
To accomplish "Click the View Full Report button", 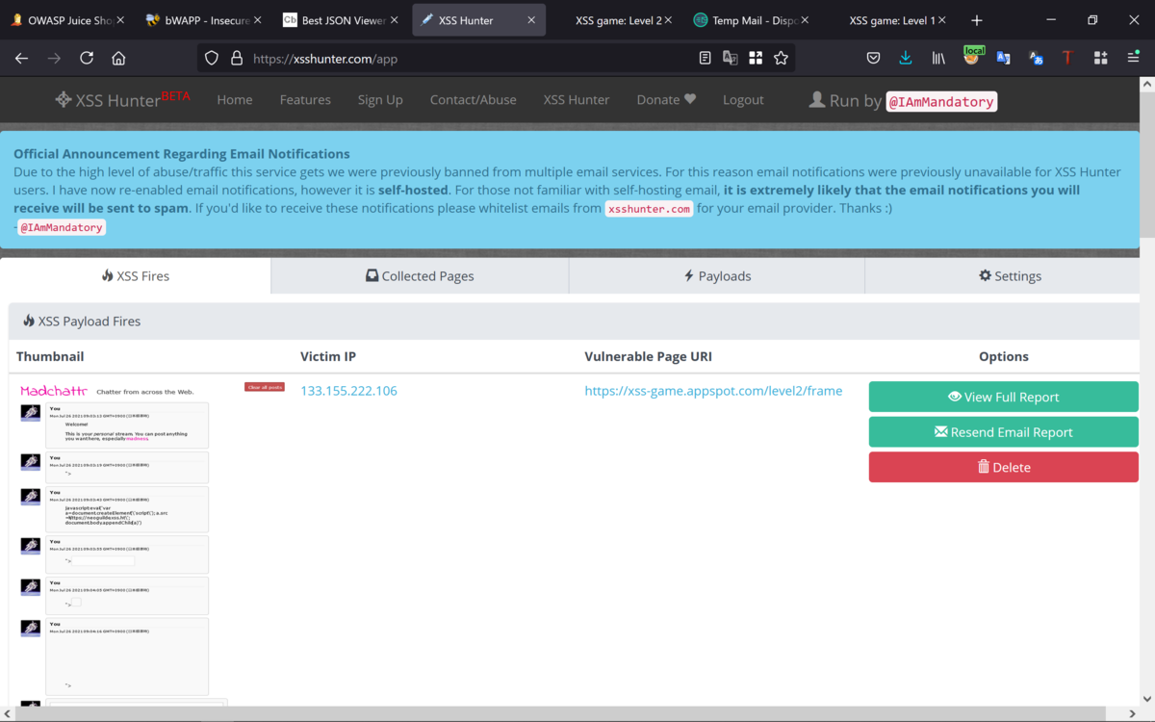I will pos(1004,397).
